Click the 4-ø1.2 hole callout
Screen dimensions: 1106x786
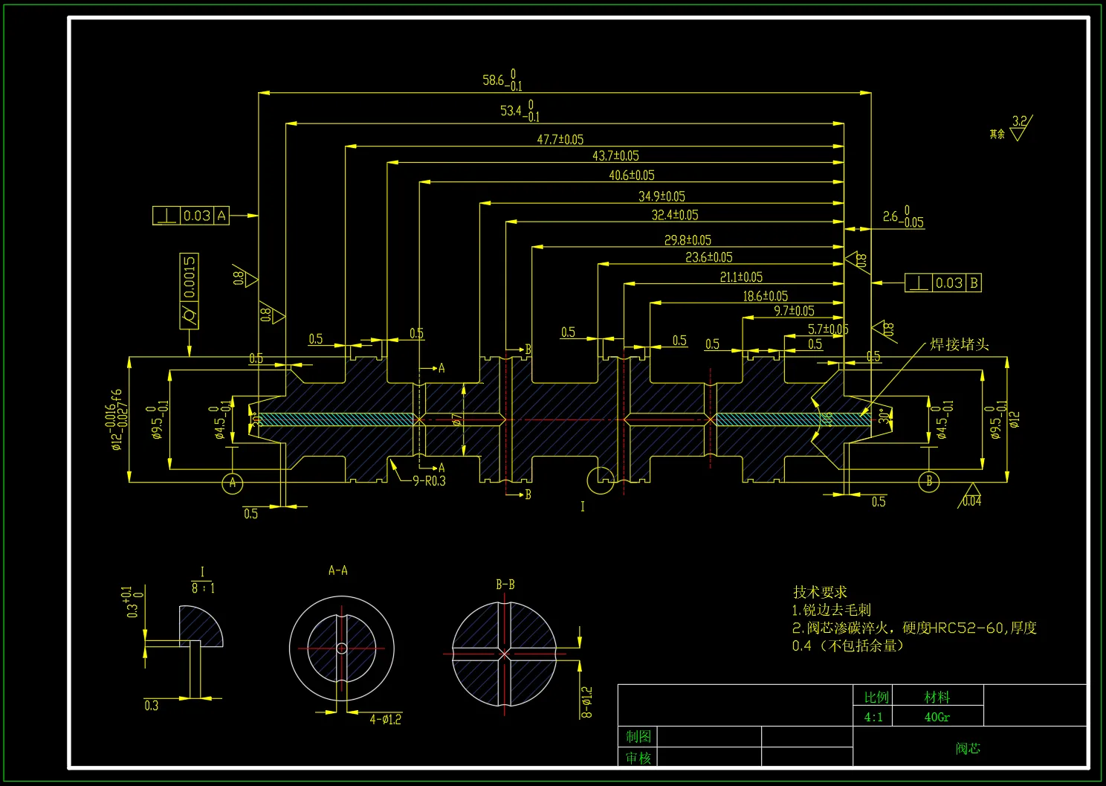(x=385, y=719)
